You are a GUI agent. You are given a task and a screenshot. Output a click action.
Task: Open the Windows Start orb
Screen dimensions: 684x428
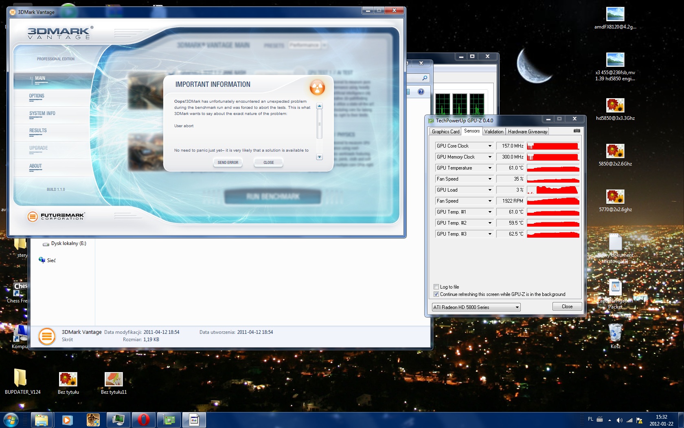[11, 420]
